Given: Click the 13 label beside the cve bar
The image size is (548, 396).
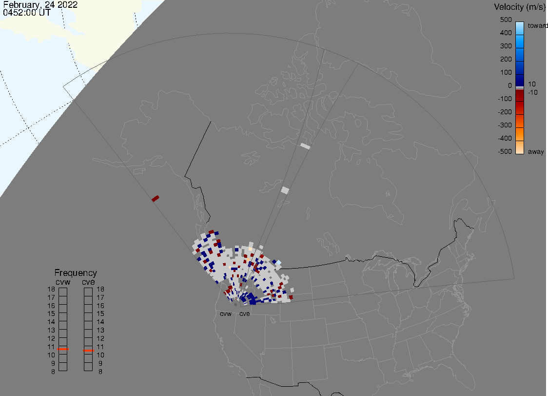Looking at the screenshot, I should pos(100,330).
